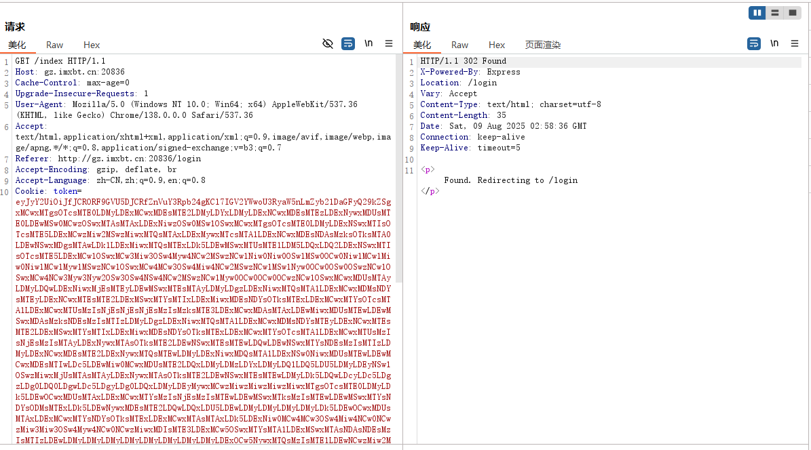The width and height of the screenshot is (811, 450).
Task: Select the response 美化 tab
Action: (x=422, y=45)
